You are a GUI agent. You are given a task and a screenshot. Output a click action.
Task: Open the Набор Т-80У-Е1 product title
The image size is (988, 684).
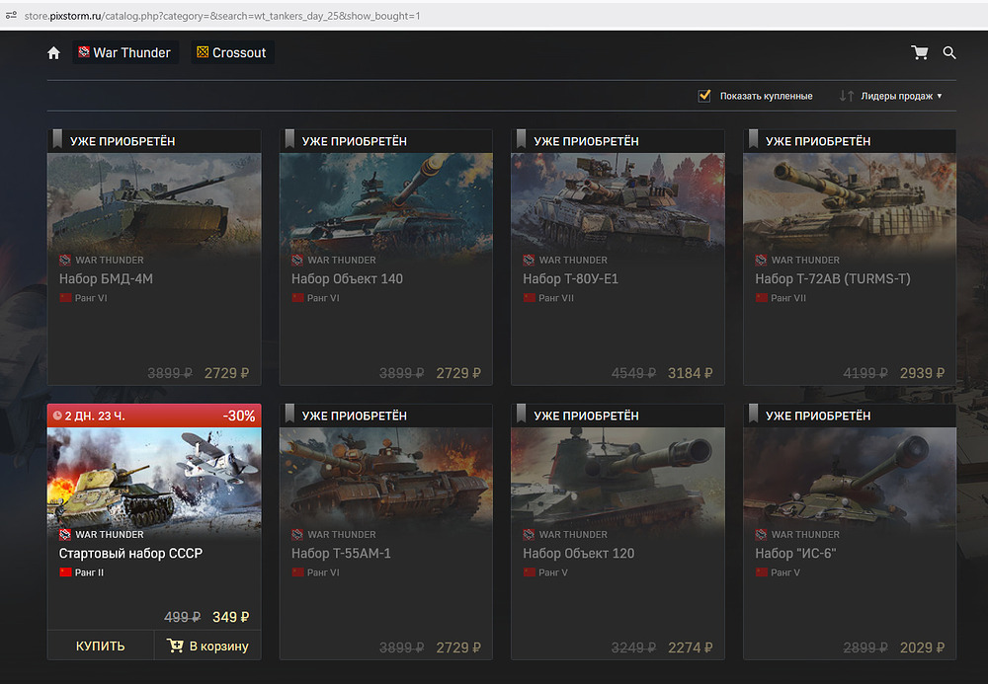click(x=571, y=278)
